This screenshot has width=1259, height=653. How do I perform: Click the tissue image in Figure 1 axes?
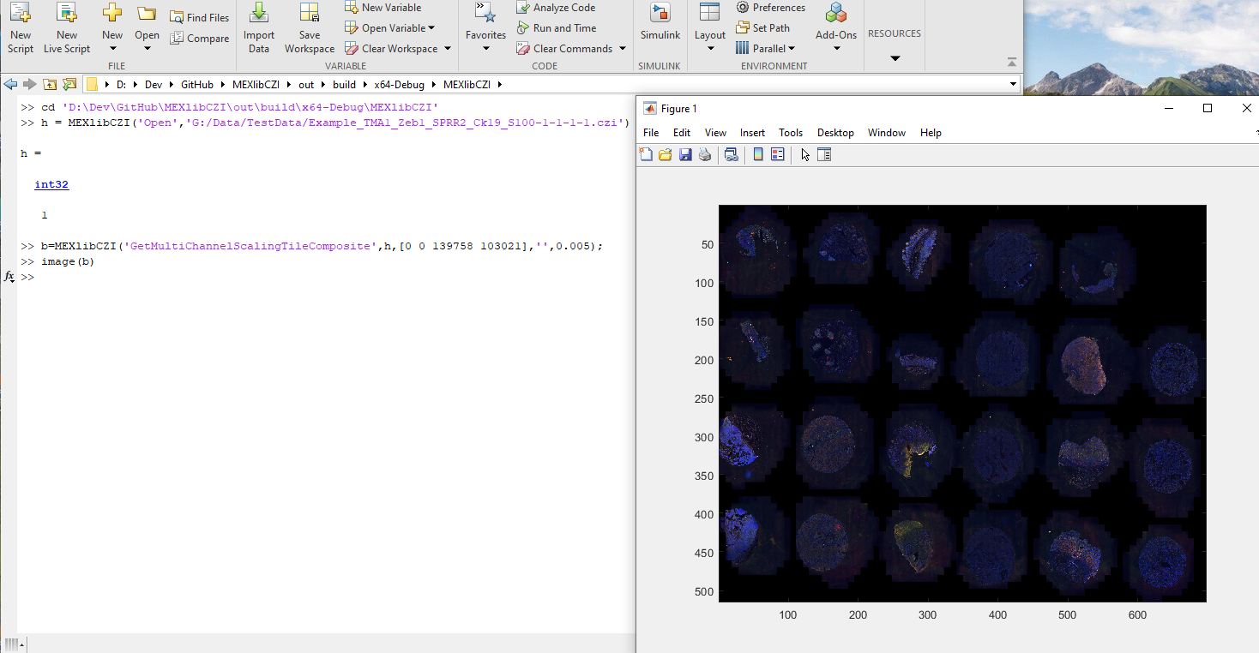[x=962, y=404]
